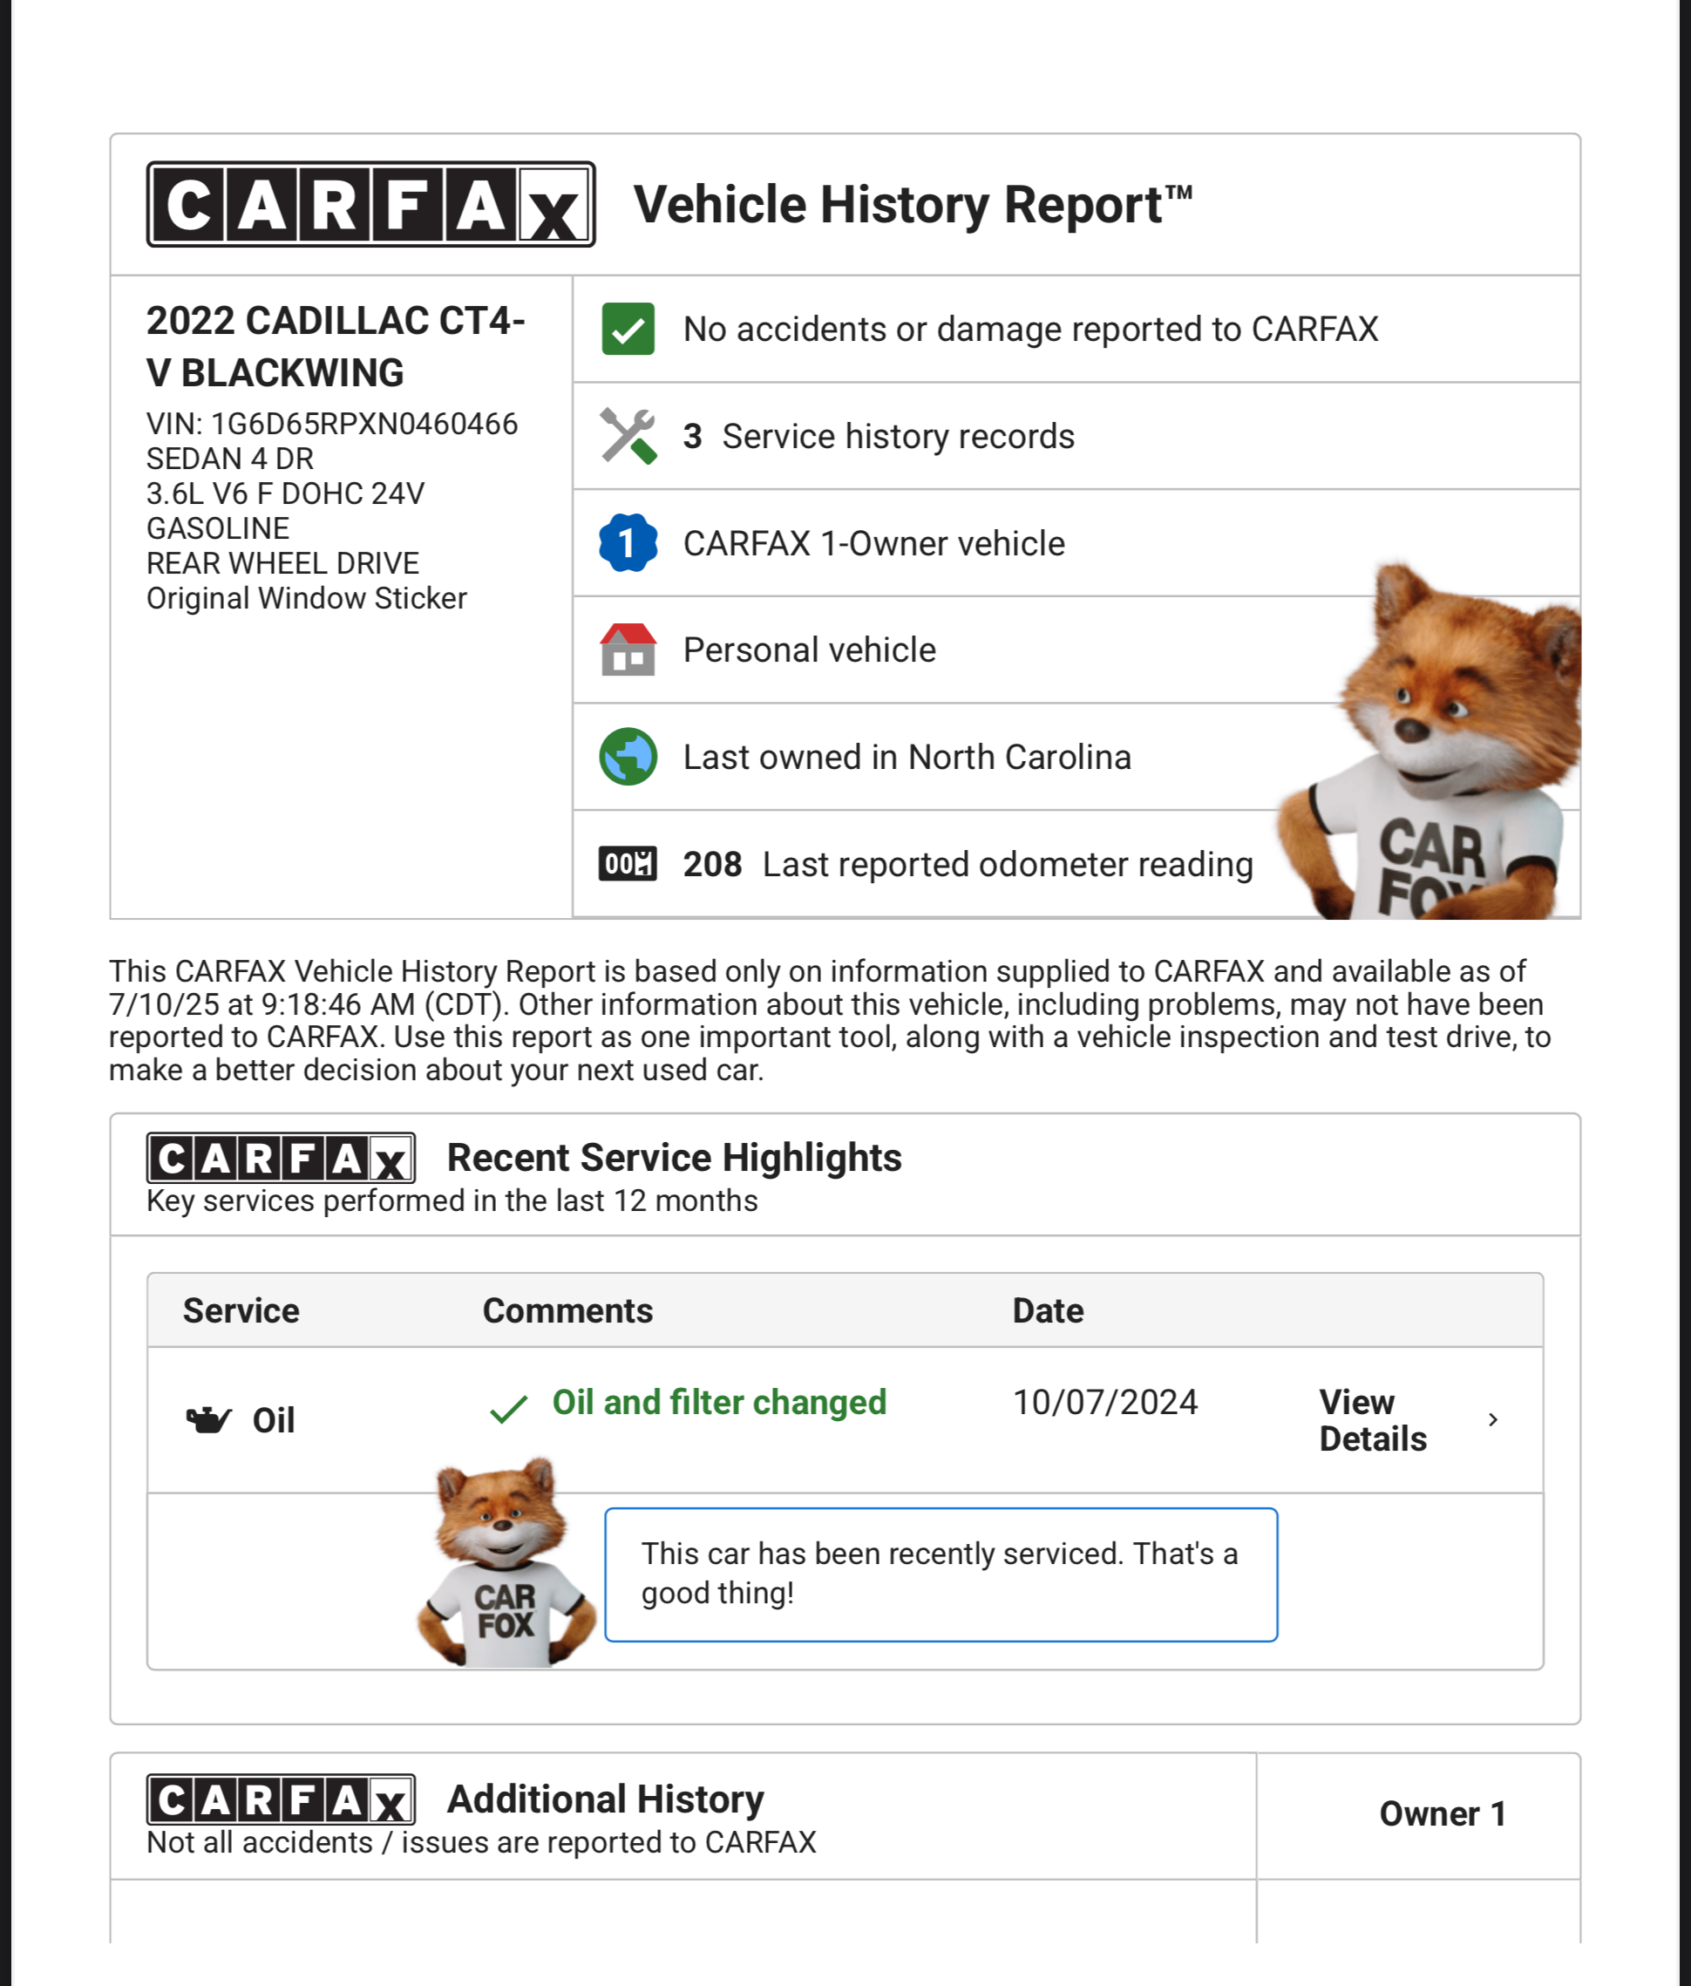The image size is (1691, 1986).
Task: Click the Comments column header
Action: point(568,1310)
